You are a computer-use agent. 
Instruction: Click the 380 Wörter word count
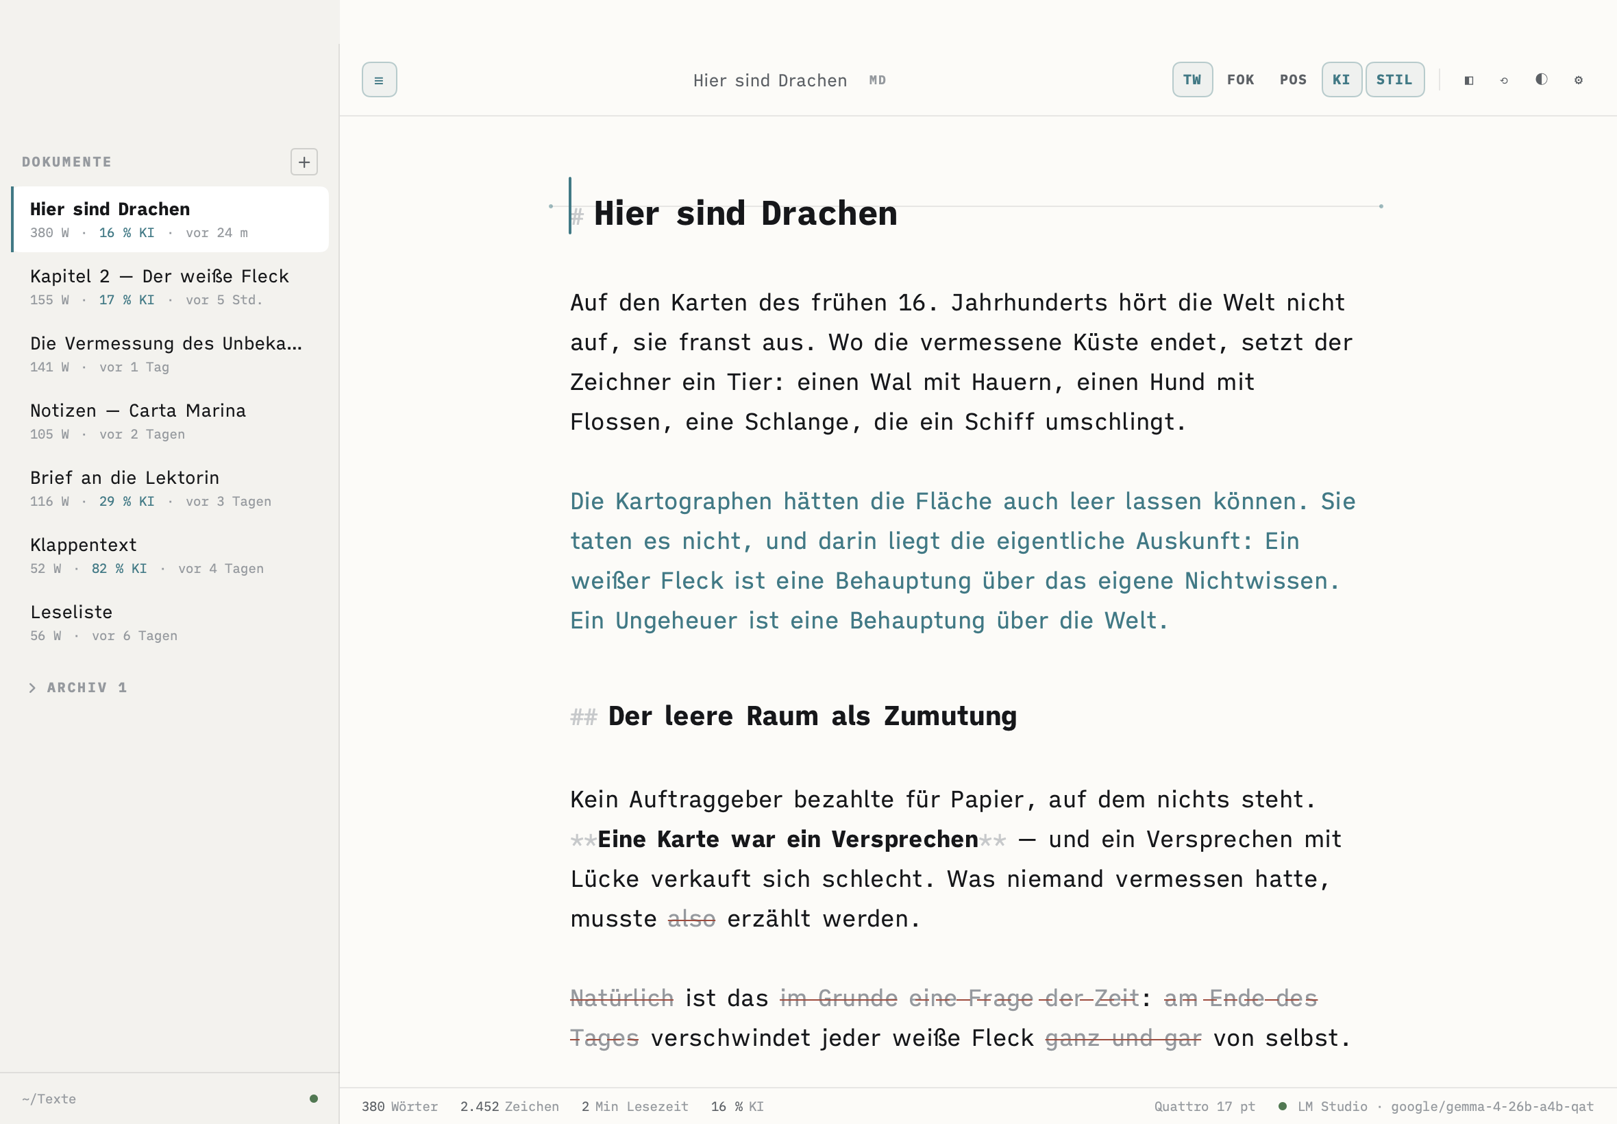(x=399, y=1106)
